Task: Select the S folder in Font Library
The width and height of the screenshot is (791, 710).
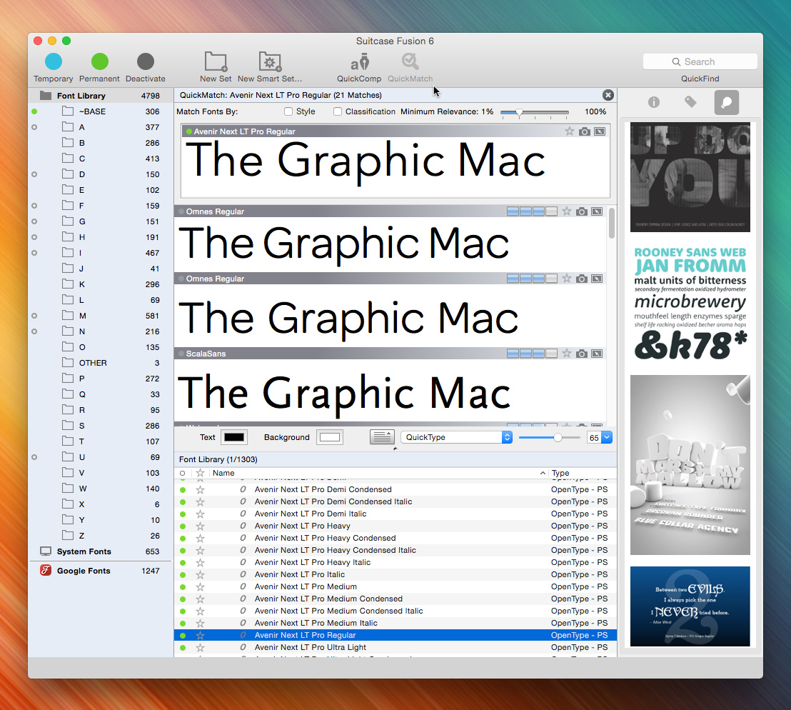Action: tap(100, 426)
